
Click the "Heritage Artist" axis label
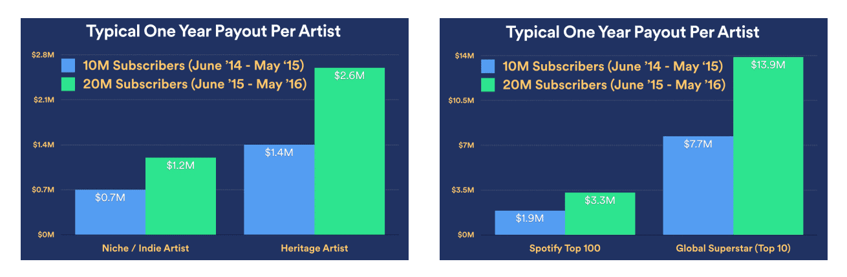click(x=315, y=249)
